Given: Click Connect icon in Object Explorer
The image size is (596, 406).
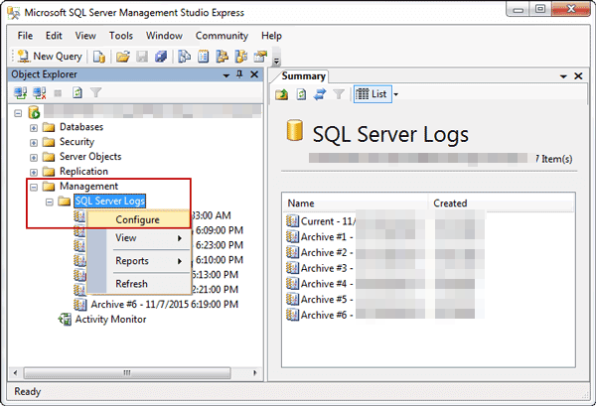Looking at the screenshot, I should click(x=20, y=92).
